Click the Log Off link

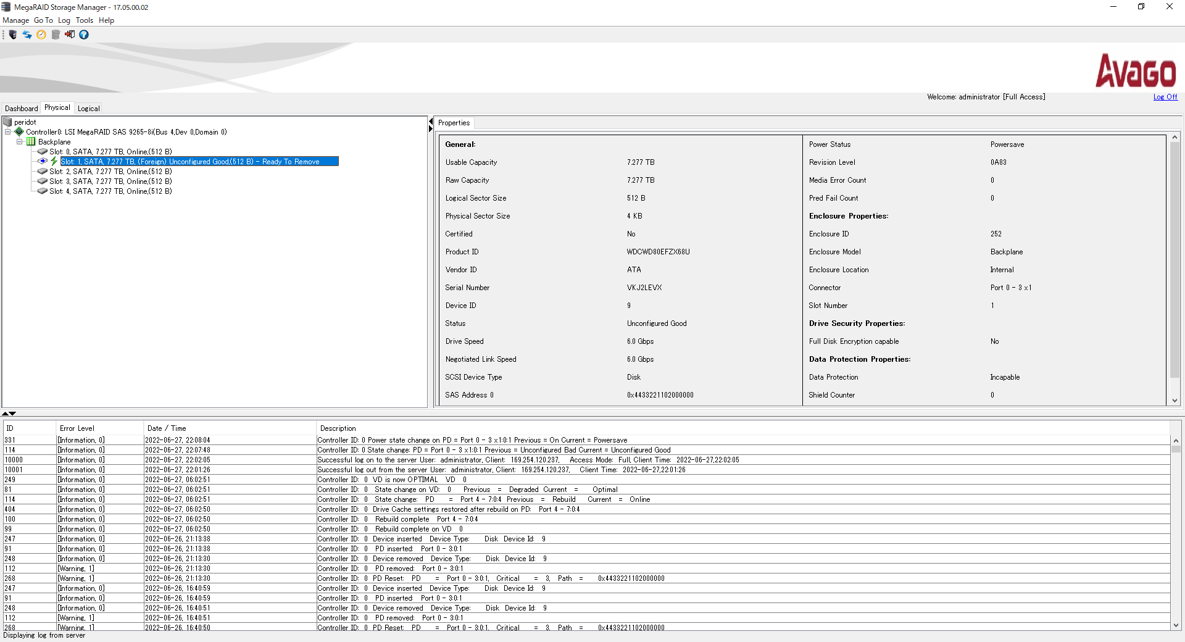tap(1165, 97)
